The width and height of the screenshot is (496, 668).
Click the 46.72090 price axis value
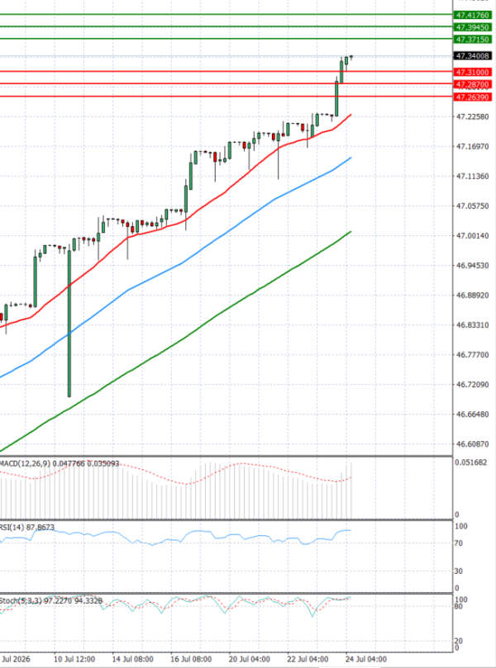click(x=473, y=385)
